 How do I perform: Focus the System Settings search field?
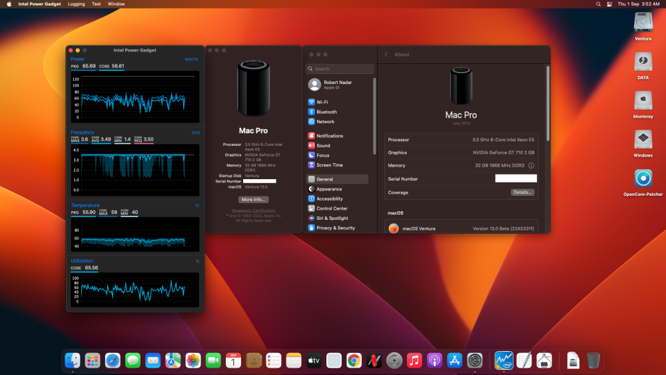click(340, 69)
